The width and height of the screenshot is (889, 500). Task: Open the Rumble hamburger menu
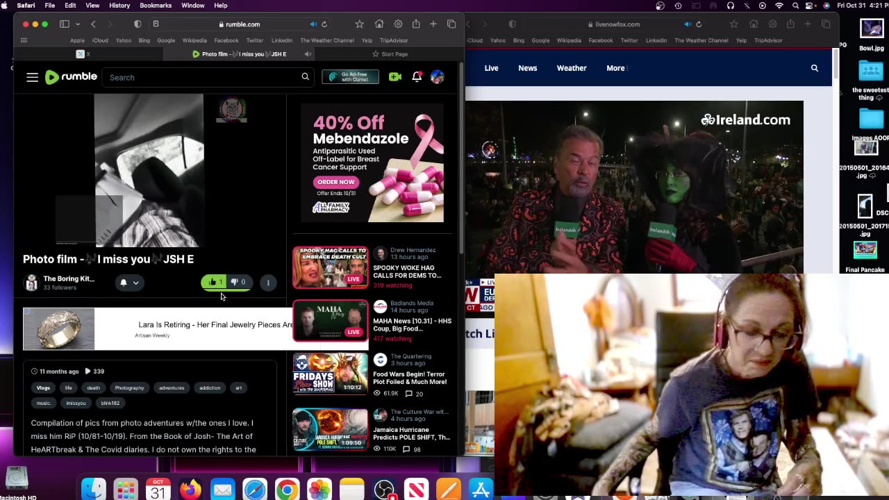point(33,77)
